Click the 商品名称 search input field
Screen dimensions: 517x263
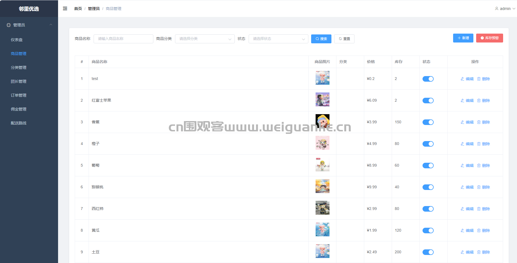tap(123, 39)
